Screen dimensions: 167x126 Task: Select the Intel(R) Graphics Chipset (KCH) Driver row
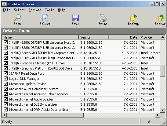[81, 63]
